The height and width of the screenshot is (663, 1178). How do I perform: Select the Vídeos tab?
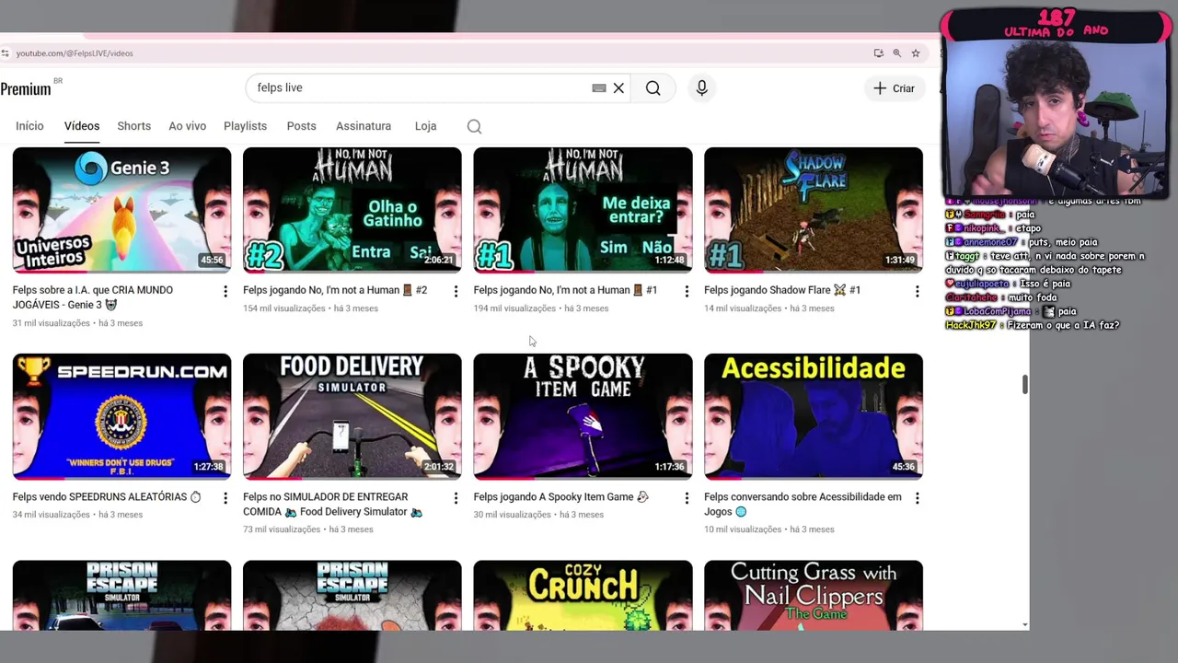[82, 126]
